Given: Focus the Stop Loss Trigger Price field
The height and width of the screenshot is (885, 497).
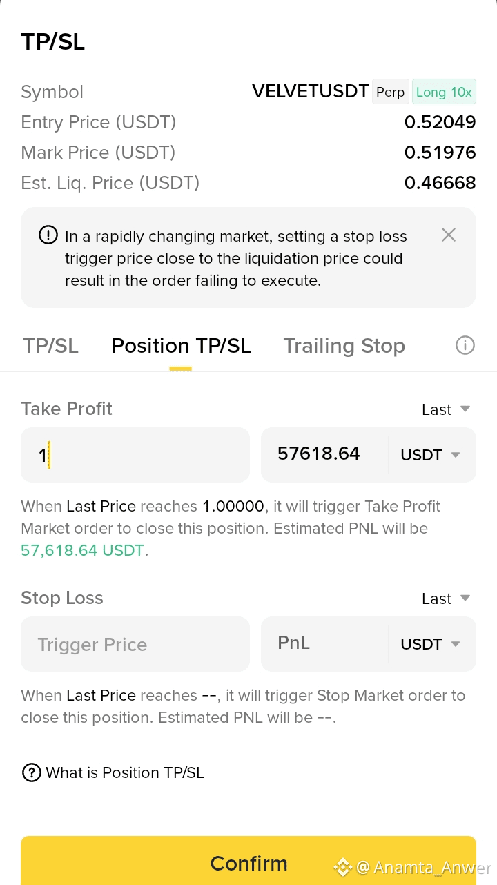Looking at the screenshot, I should tap(135, 644).
